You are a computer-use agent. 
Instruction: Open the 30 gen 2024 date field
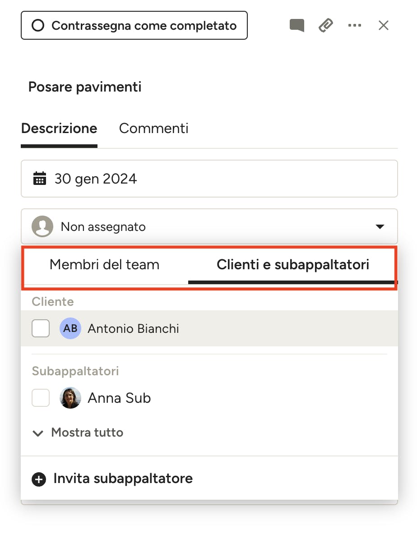click(x=209, y=179)
